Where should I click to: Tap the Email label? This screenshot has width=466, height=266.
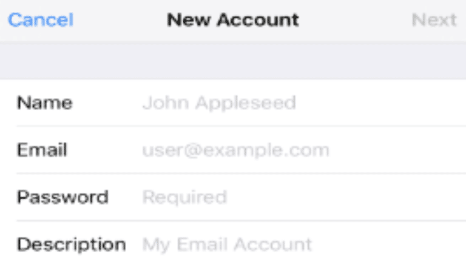pyautogui.click(x=42, y=150)
